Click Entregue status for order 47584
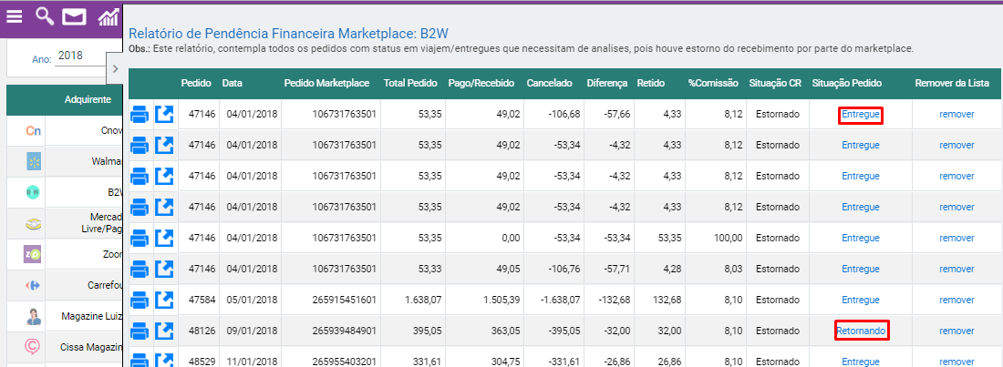Image resolution: width=1003 pixels, height=367 pixels. click(x=861, y=300)
